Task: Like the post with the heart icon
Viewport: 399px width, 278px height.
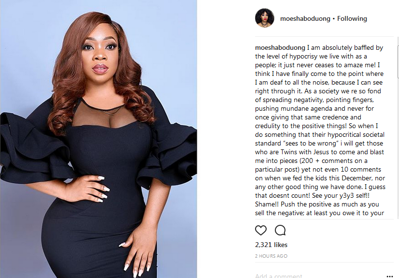Action: [261, 231]
